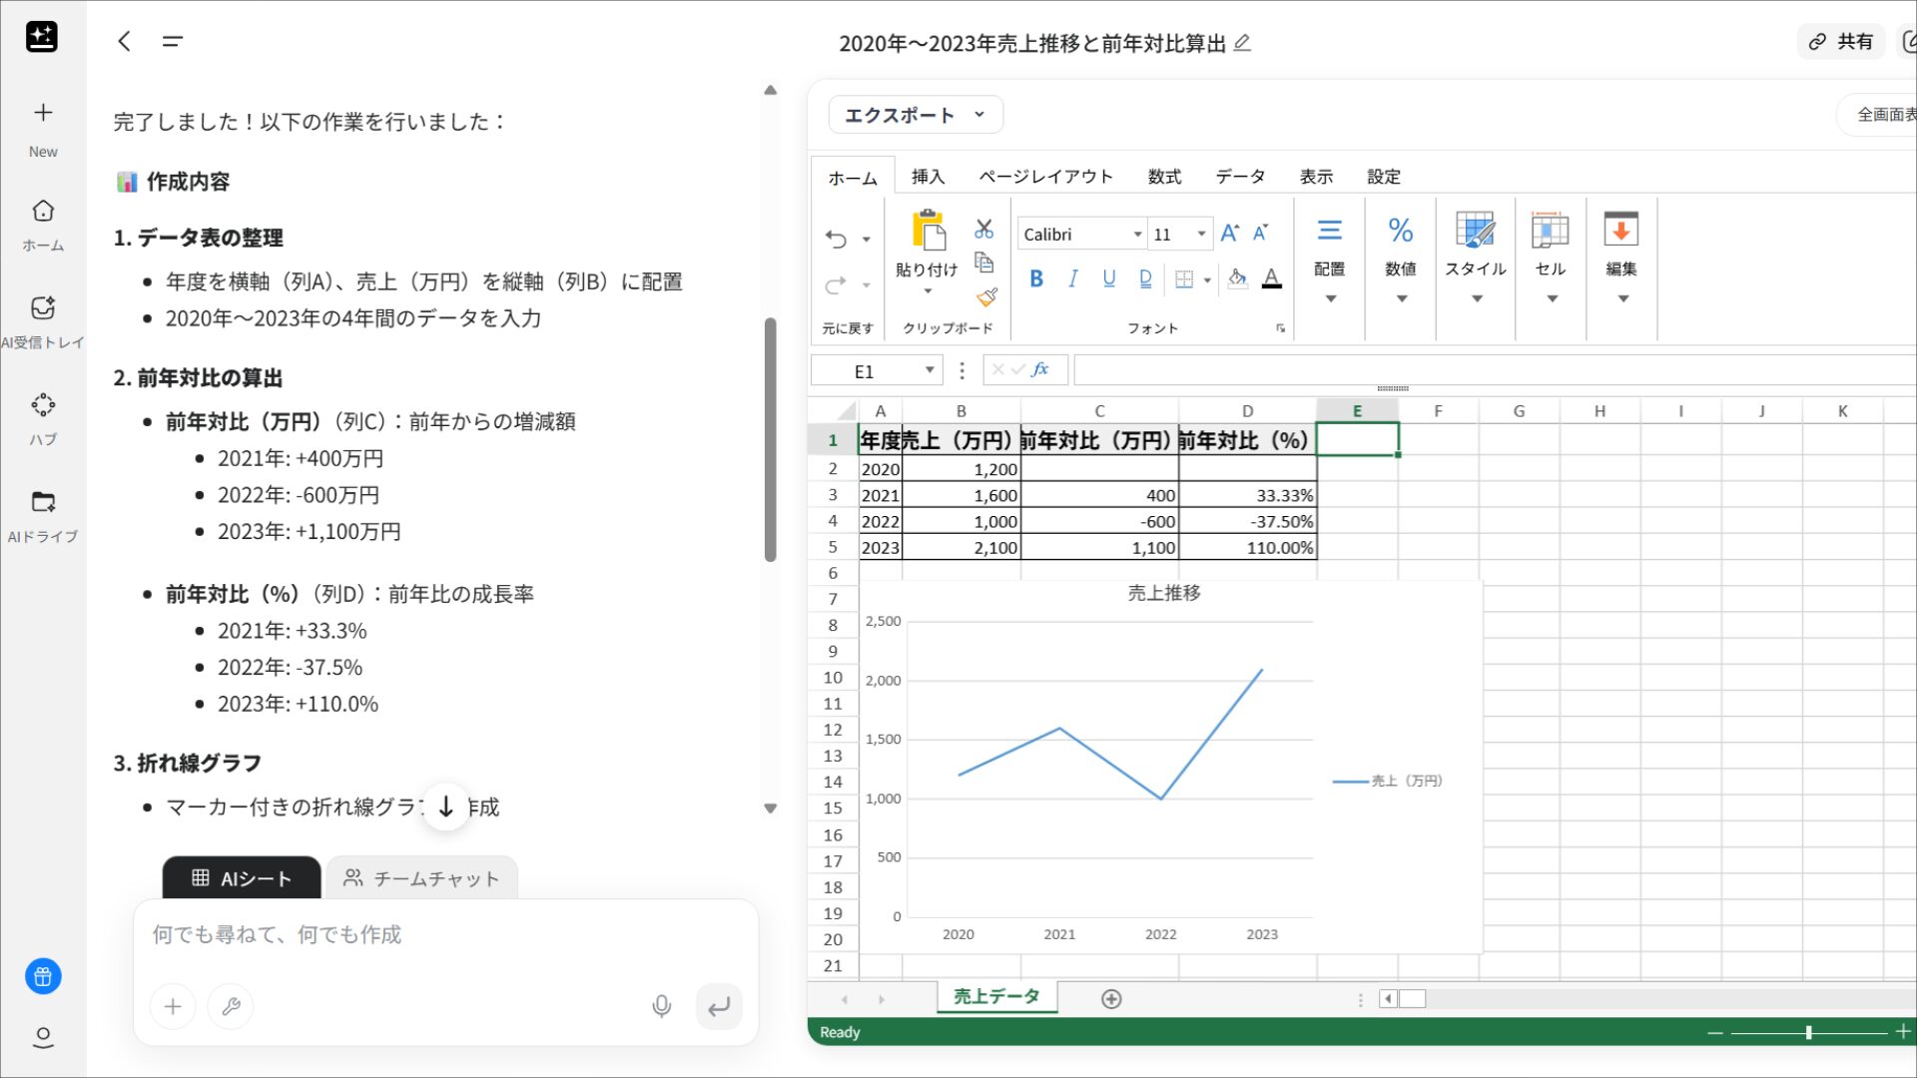The image size is (1917, 1078).
Task: Click the 共有 share button
Action: [x=1840, y=42]
